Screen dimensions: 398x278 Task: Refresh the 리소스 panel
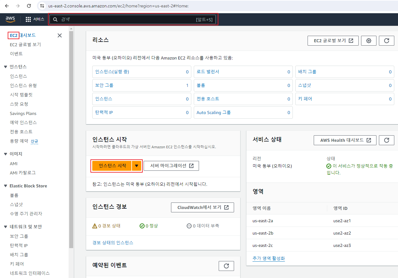(x=387, y=41)
